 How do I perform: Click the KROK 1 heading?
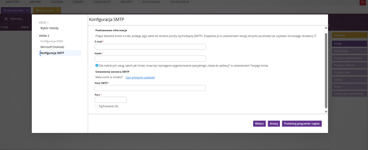44,23
